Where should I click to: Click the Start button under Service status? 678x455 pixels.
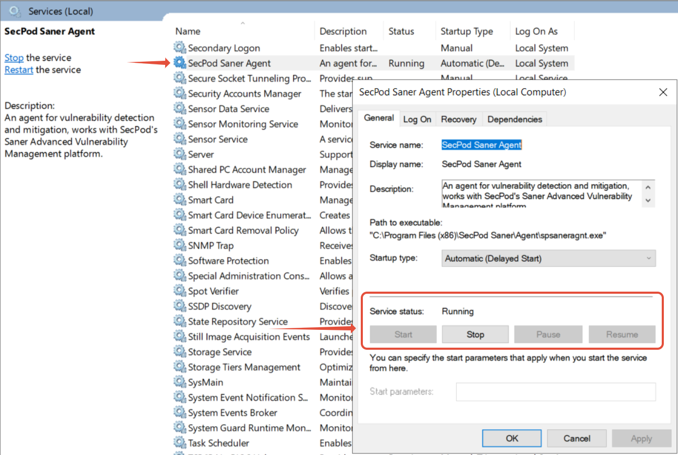403,334
